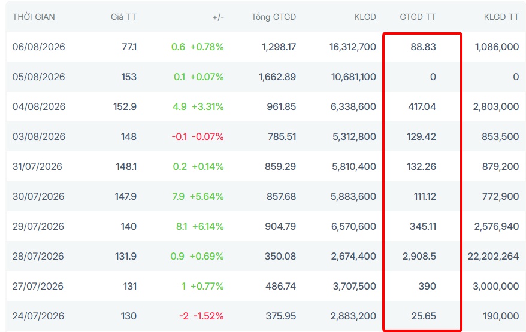The width and height of the screenshot is (526, 332).
Task: Click the KLGD TT column header
Action: [x=501, y=17]
